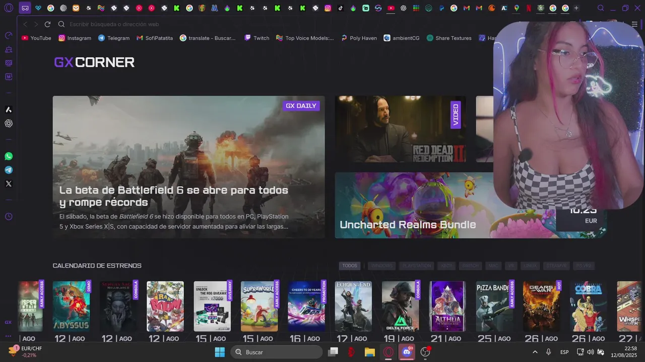Open the SofiPatatita Gmail bookmark
The height and width of the screenshot is (362, 645).
pyautogui.click(x=155, y=38)
